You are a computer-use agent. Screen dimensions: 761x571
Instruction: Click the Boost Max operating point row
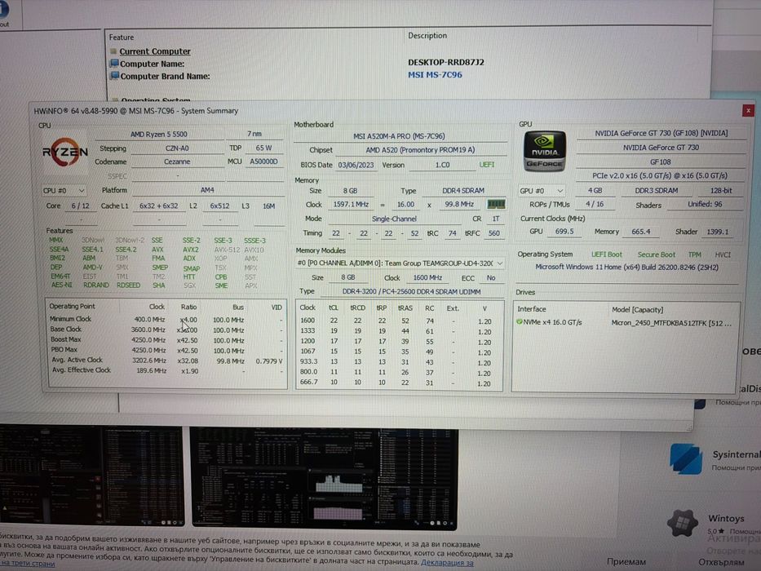pyautogui.click(x=166, y=340)
